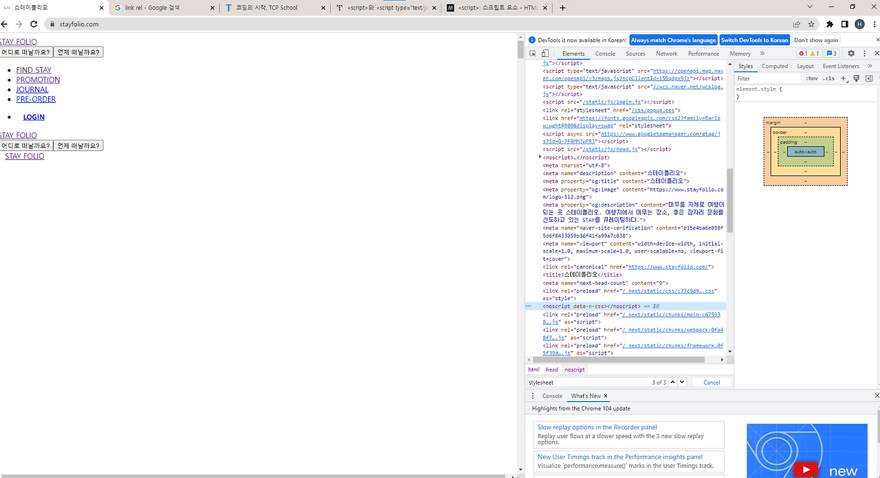
Task: Activate the inspect element picker icon
Action: 533,54
